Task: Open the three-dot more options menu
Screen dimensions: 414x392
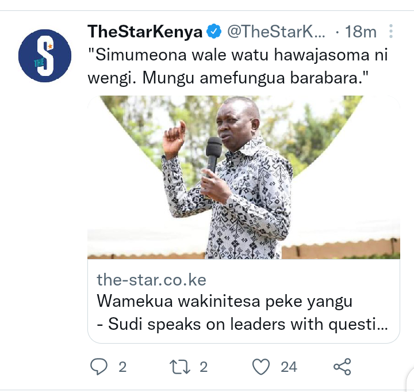Action: [x=391, y=31]
